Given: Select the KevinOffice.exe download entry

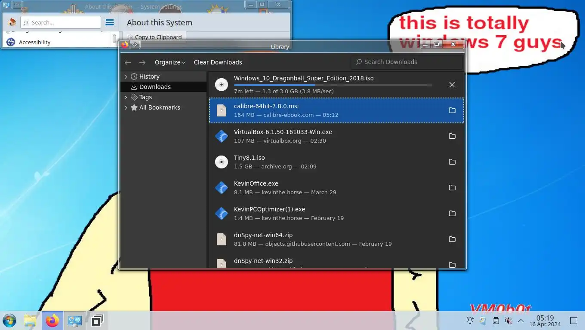Looking at the screenshot, I should tap(336, 188).
